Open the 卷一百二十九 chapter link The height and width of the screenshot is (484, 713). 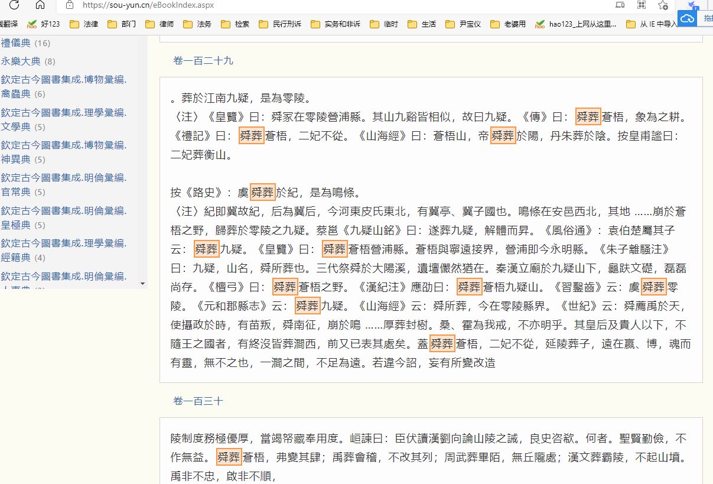click(x=203, y=60)
